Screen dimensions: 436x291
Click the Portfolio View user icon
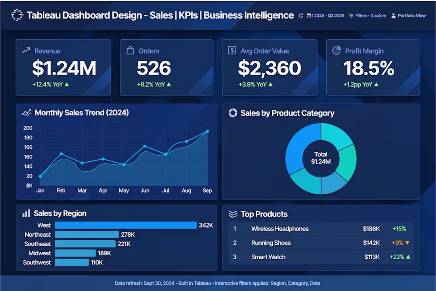tap(394, 16)
